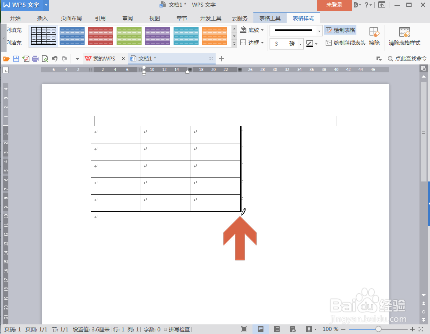The image size is (430, 334).
Task: Click 绘制斜线表头 diagonal header button
Action: (x=345, y=43)
